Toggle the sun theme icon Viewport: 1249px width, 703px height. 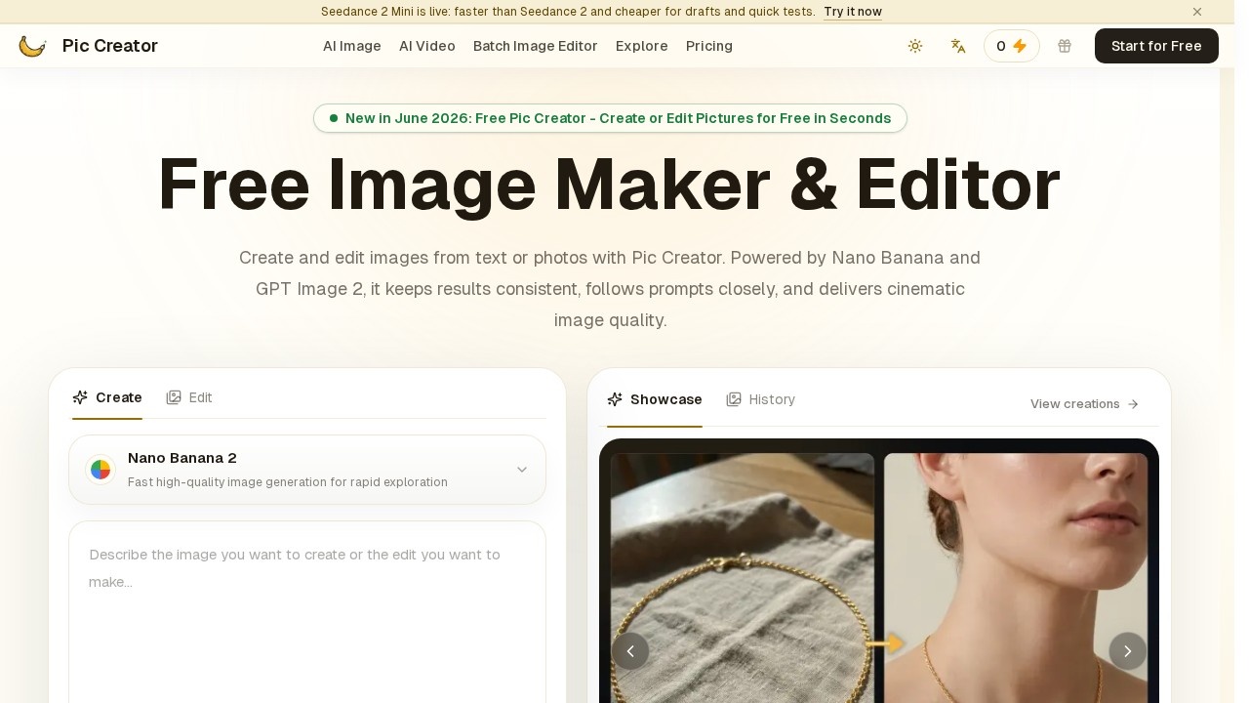click(915, 46)
